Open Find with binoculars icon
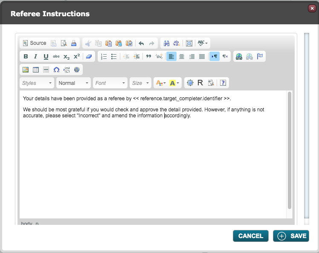The width and height of the screenshot is (319, 253). point(166,43)
